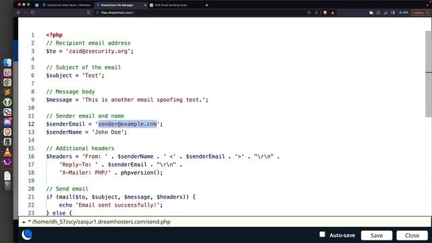Viewport: 432px width, 243px height.
Task: Click 'Reply-To: ' string on line 17
Action: [78, 165]
